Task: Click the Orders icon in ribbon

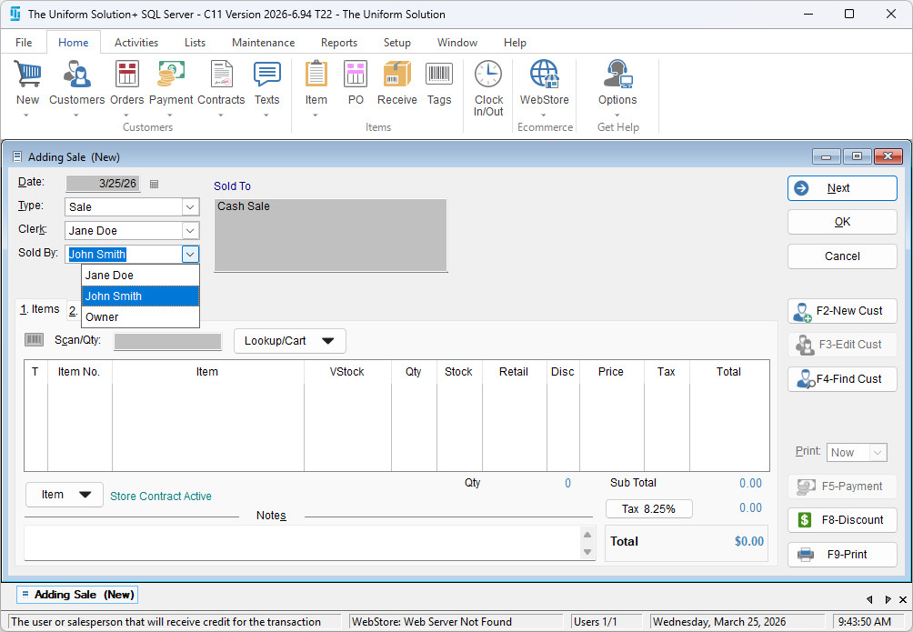Action: tap(127, 75)
